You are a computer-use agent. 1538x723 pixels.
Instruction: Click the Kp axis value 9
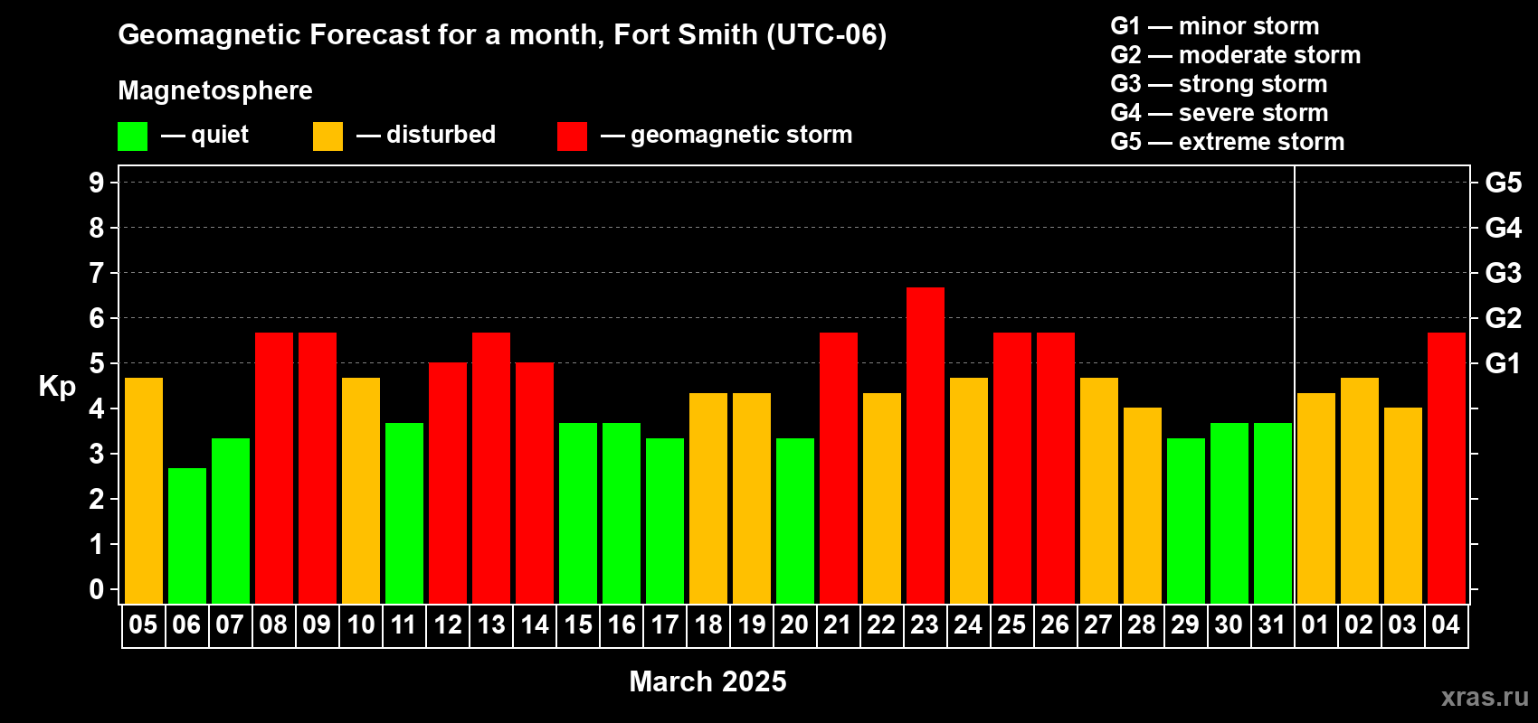pos(97,183)
